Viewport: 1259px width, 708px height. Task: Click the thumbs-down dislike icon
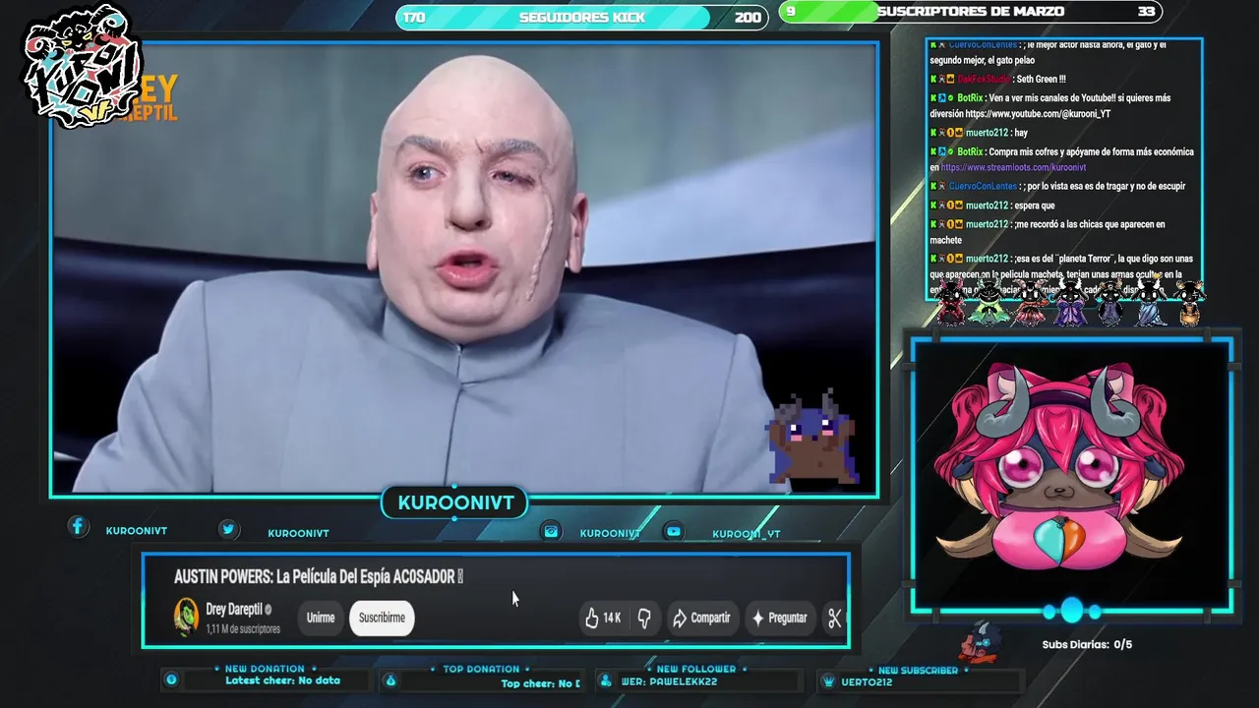click(644, 618)
